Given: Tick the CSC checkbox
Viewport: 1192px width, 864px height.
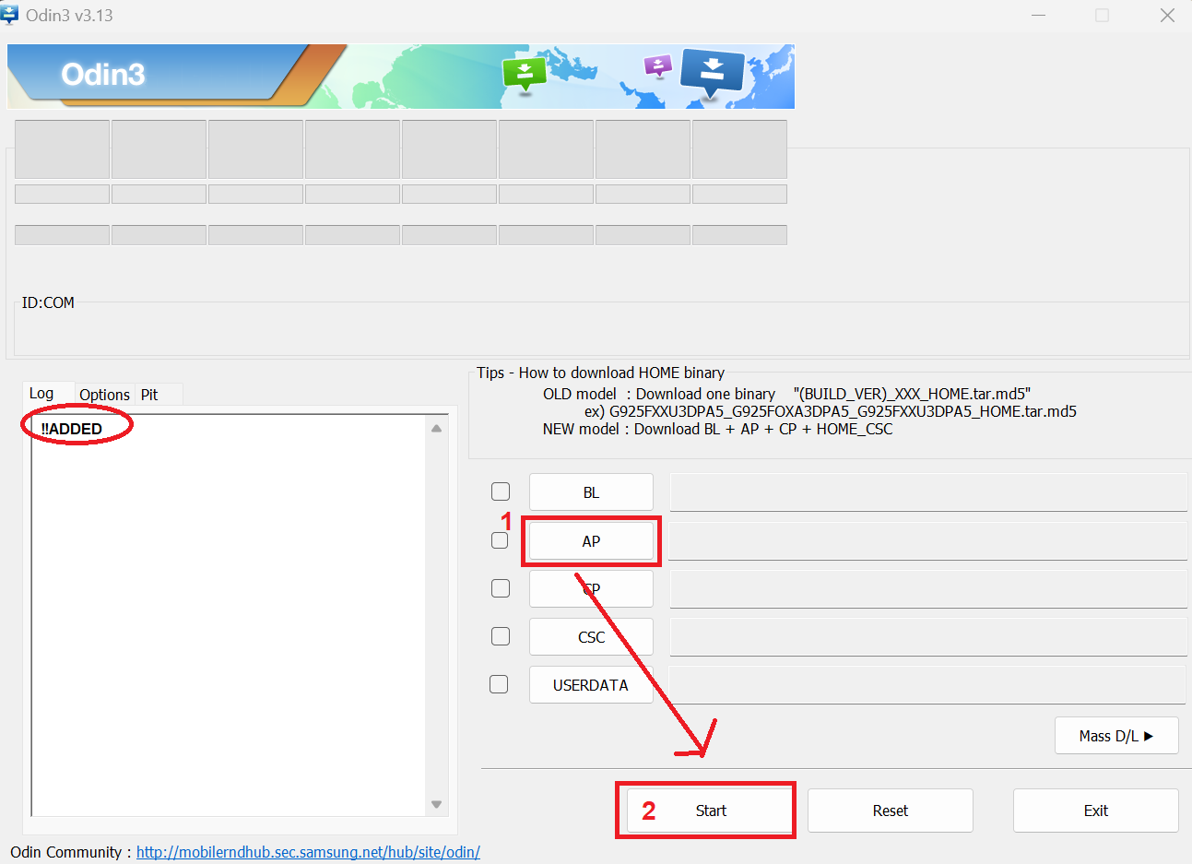Looking at the screenshot, I should [x=501, y=636].
